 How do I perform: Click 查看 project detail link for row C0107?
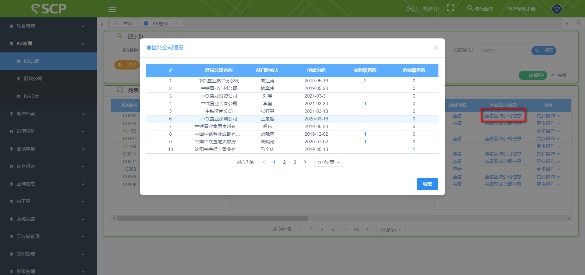[457, 139]
